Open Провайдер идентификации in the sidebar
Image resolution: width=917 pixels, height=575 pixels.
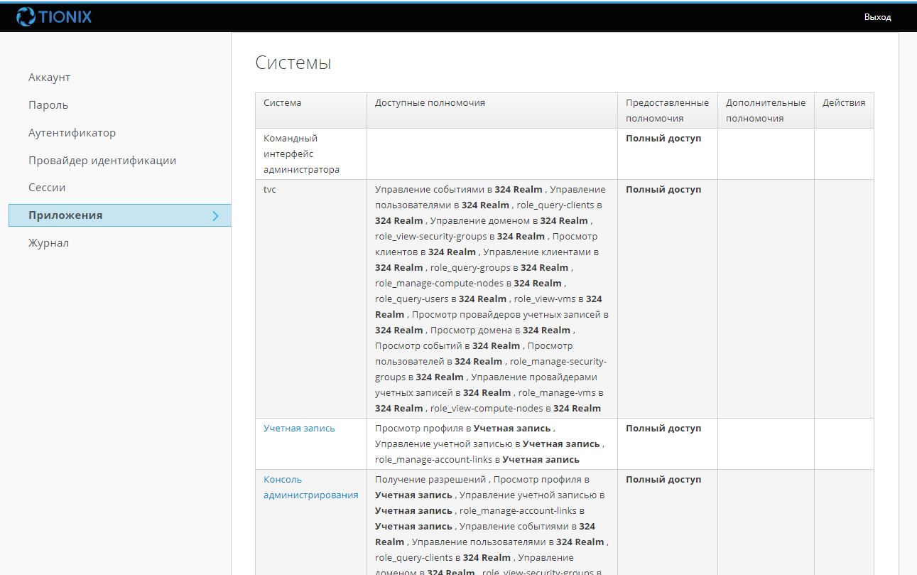tap(102, 161)
